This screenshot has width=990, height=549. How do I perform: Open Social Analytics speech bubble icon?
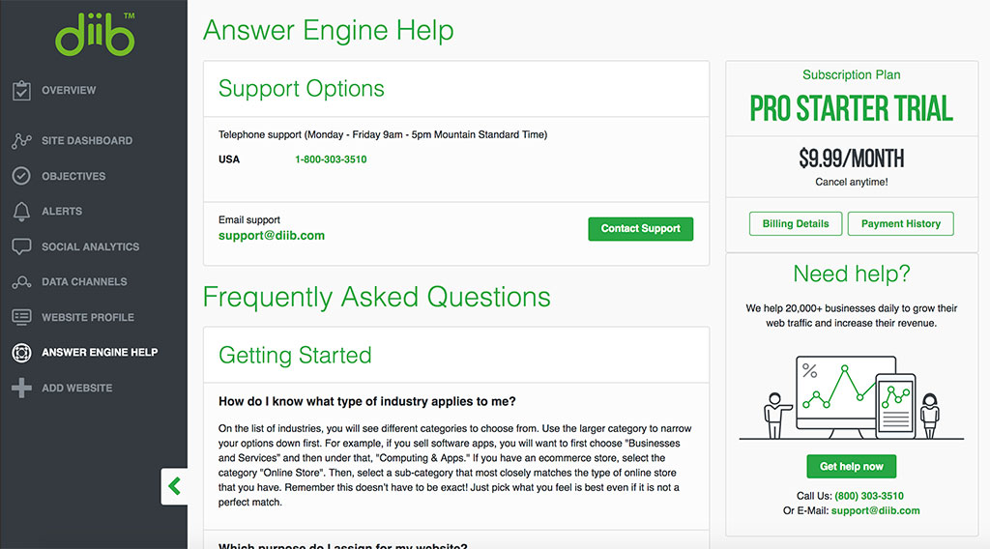(21, 246)
